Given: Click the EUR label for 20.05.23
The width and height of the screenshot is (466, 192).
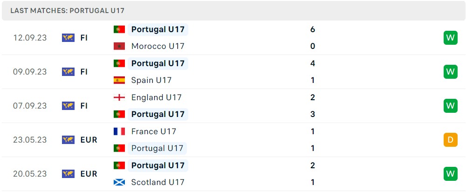Looking at the screenshot, I should [89, 174].
